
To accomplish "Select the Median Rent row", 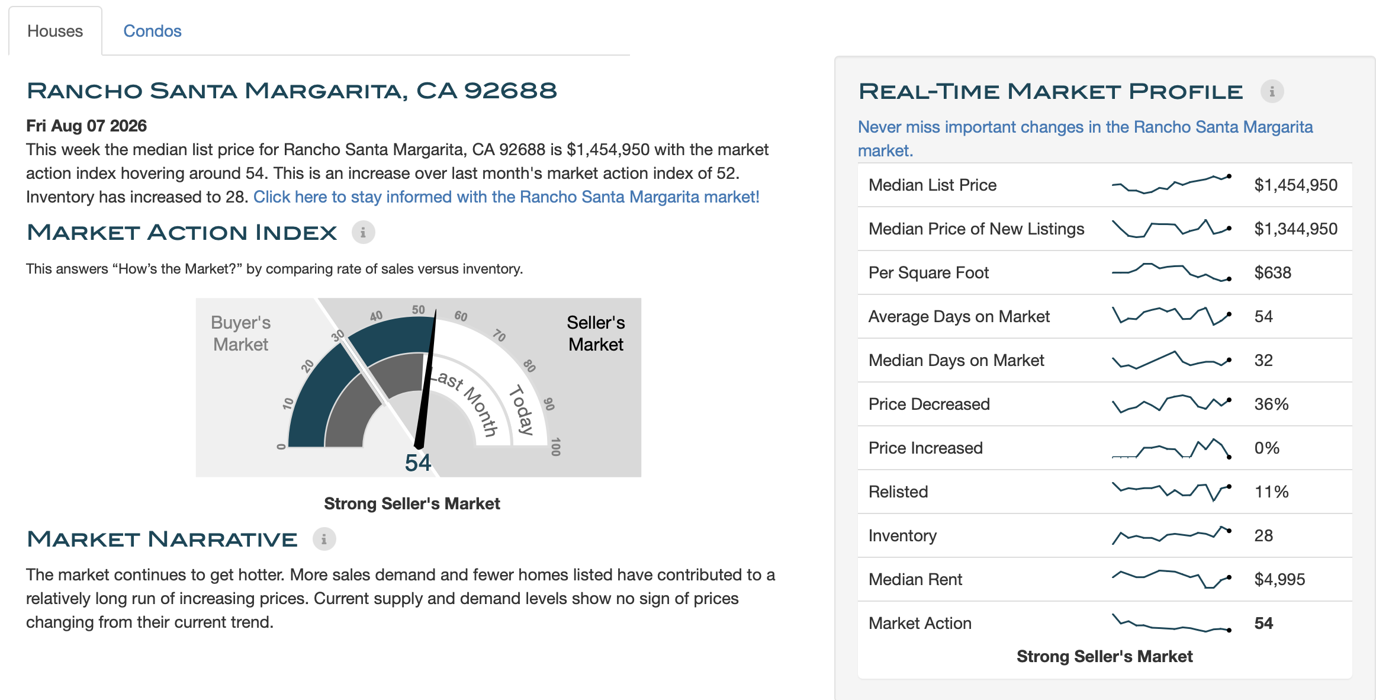I will point(1105,579).
